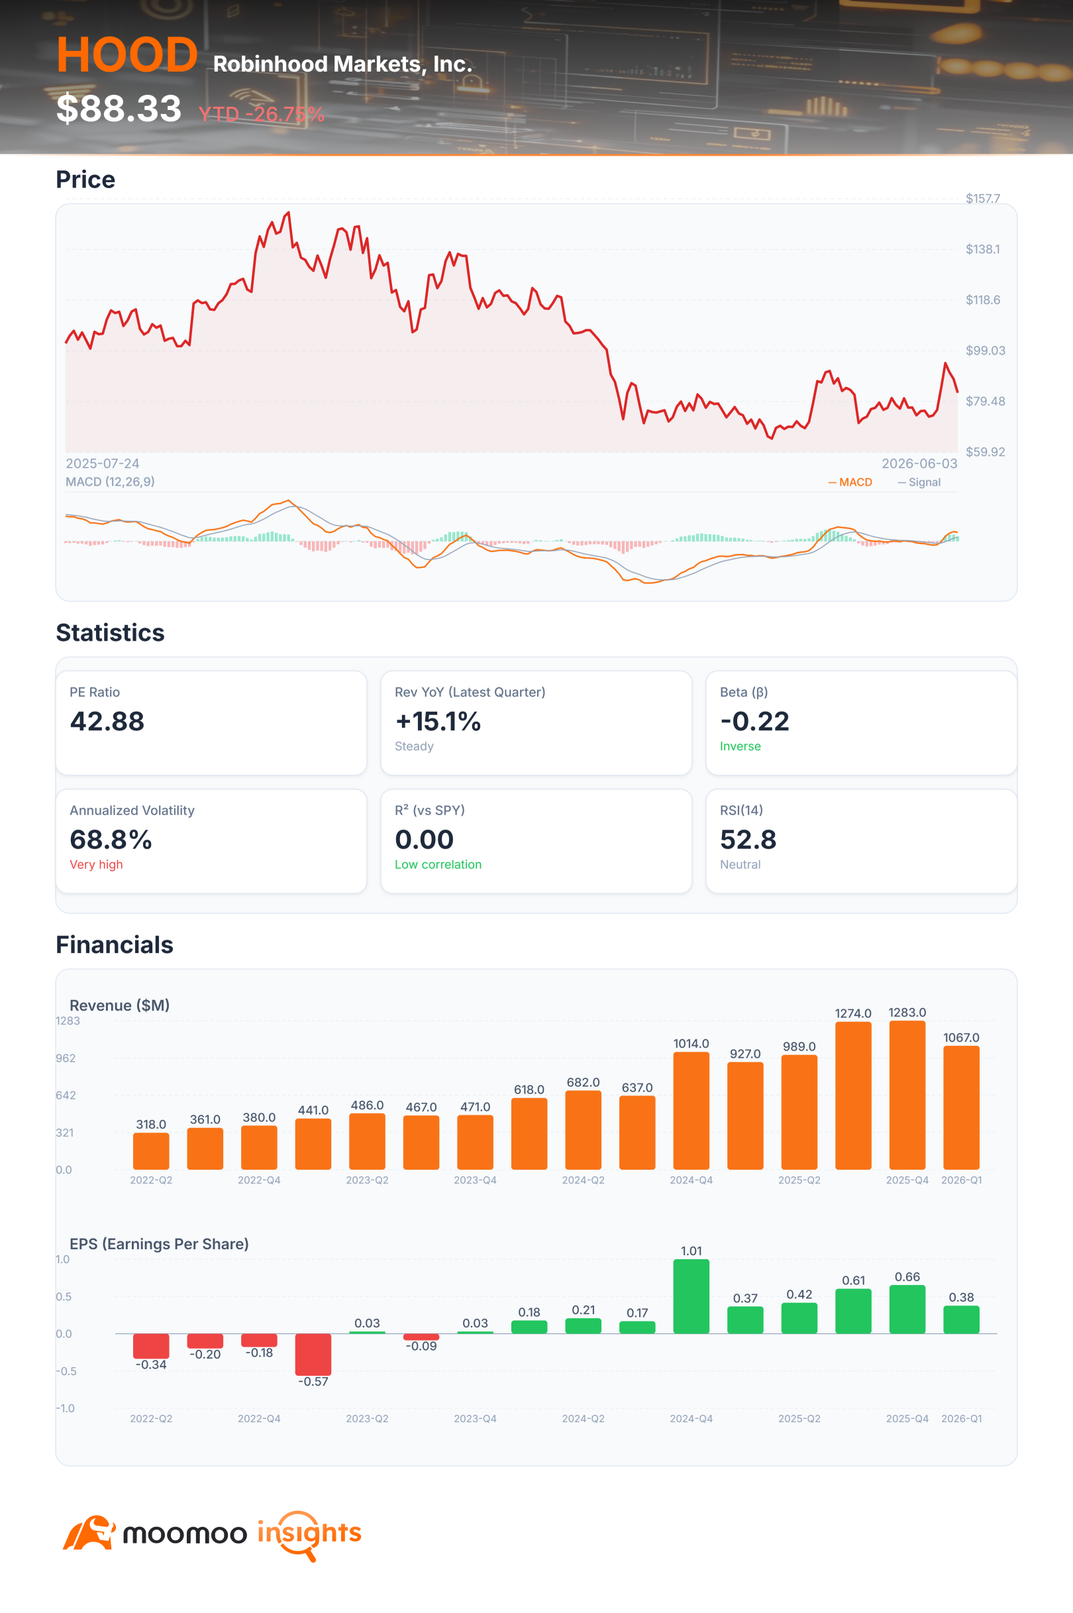Click the green EPS bar labeled 0.42

coord(799,1318)
